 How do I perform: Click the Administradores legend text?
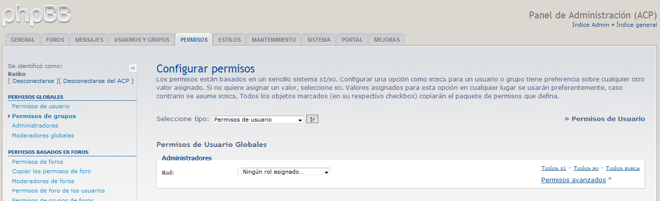click(x=187, y=158)
